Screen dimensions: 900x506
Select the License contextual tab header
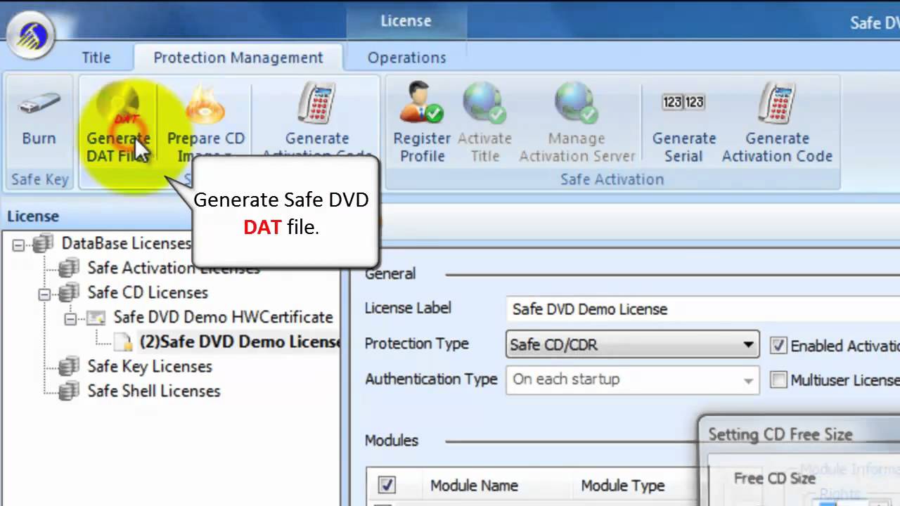click(x=406, y=21)
